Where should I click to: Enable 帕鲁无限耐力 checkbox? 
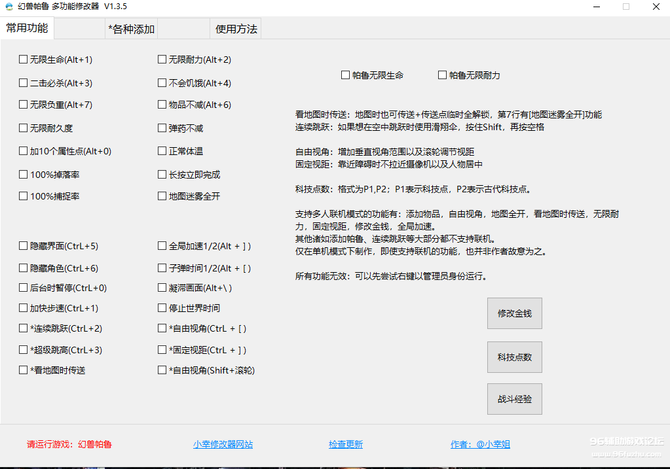[x=443, y=75]
